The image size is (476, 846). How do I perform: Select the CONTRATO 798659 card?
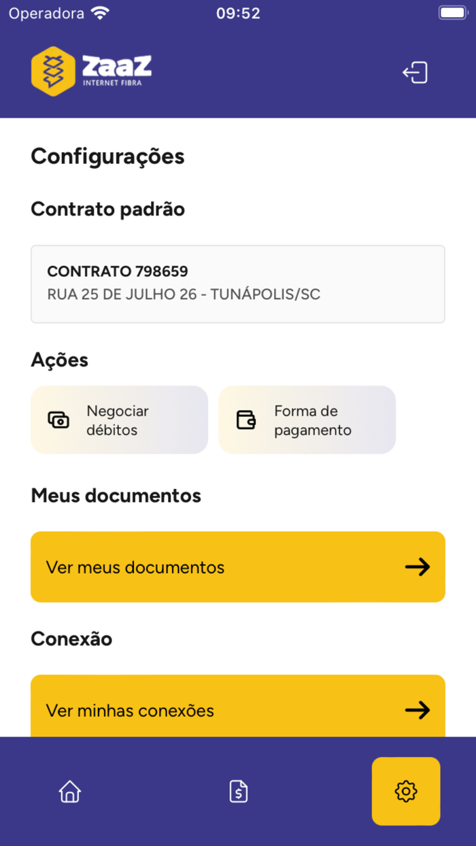tap(237, 284)
